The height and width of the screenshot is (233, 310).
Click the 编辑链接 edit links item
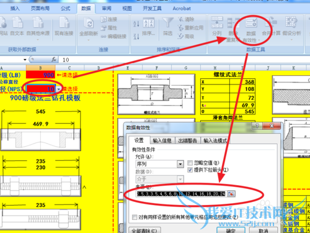113,37
